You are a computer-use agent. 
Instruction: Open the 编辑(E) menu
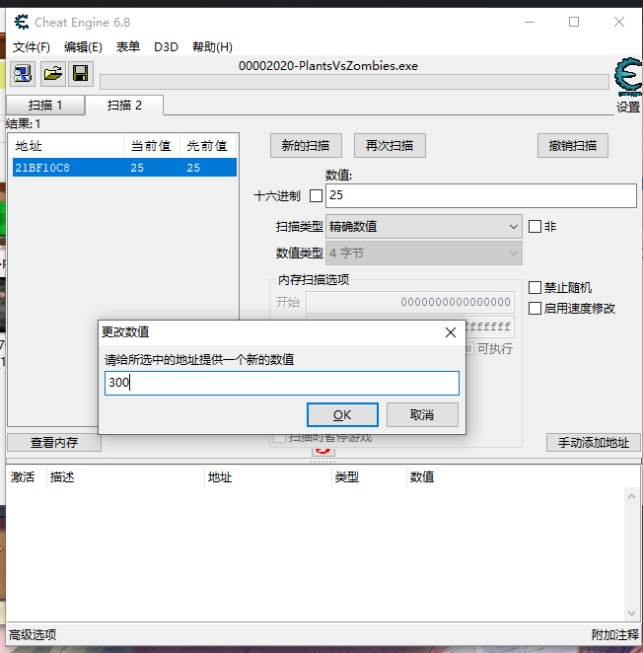point(83,47)
